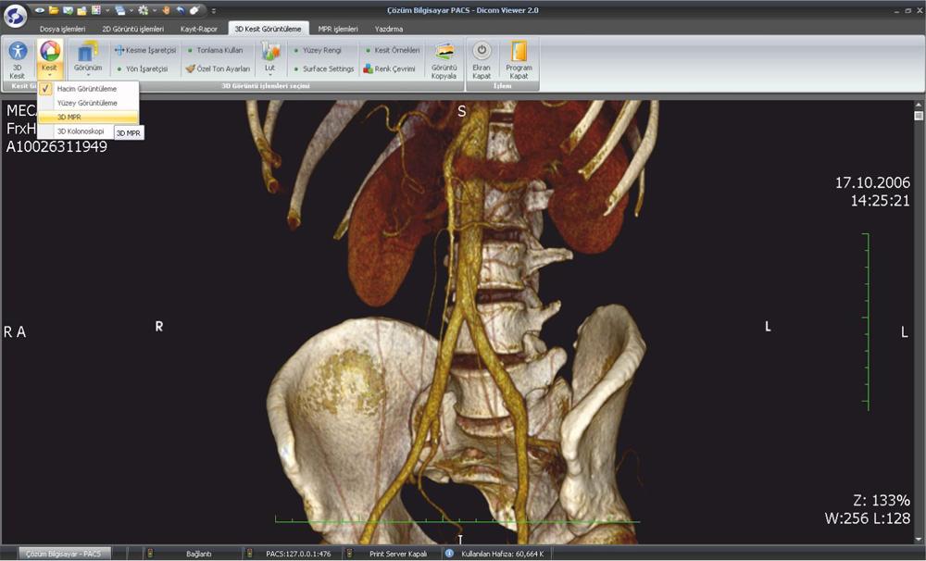Toggle Kesit Örnekleri option

click(x=392, y=50)
